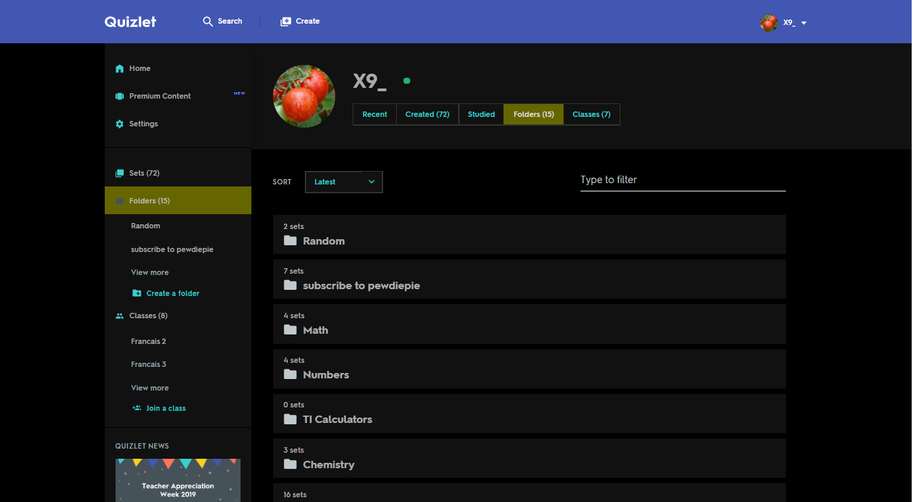Click the 16 sets folder row
The height and width of the screenshot is (502, 913).
tap(529, 493)
